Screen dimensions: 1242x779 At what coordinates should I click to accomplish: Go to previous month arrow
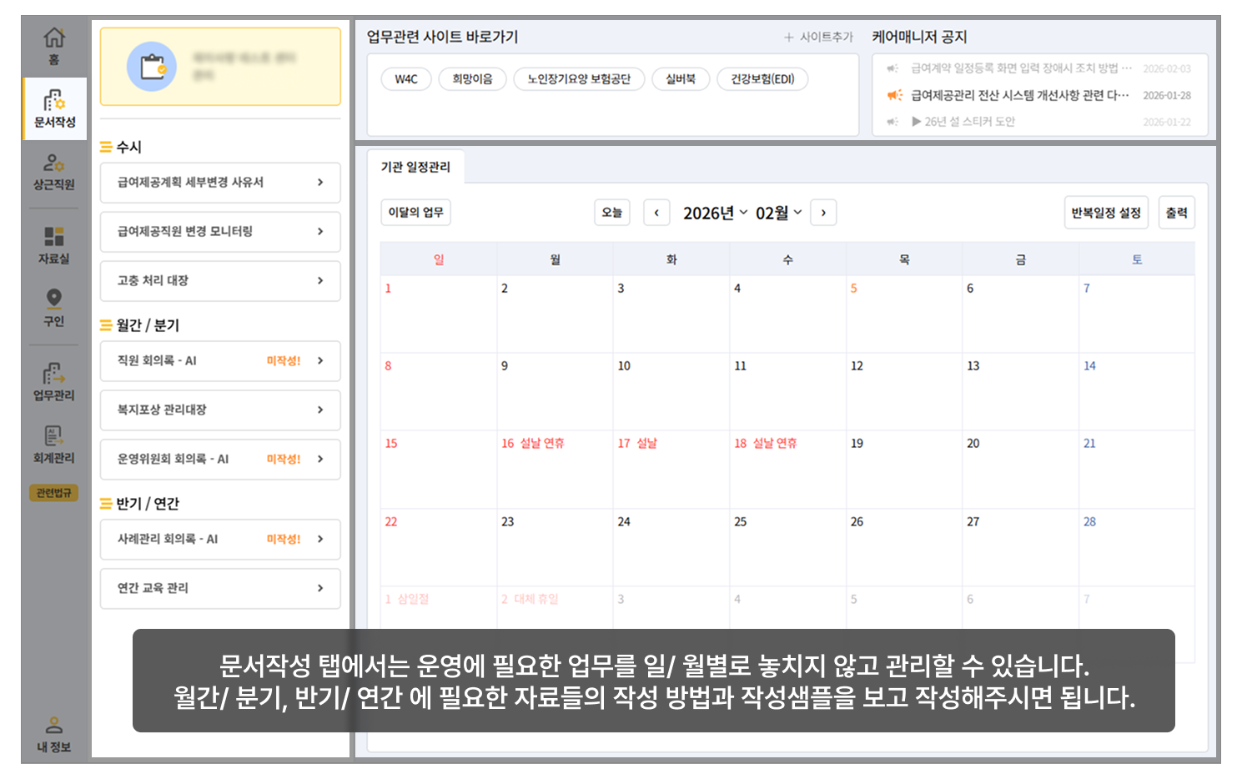[656, 213]
